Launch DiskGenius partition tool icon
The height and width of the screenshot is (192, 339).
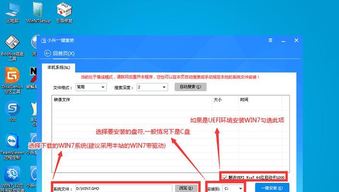13,81
